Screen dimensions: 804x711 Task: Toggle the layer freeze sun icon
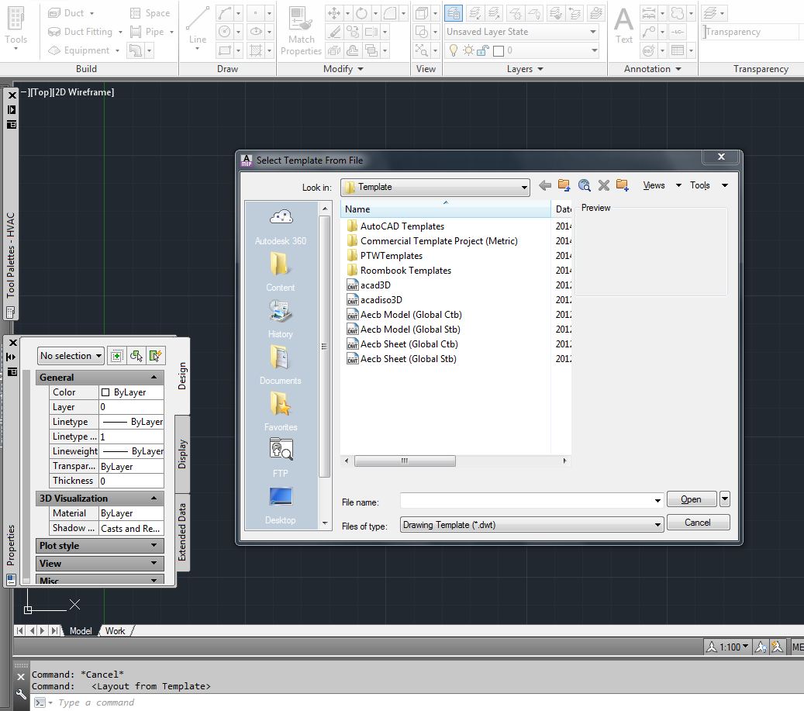pos(468,50)
